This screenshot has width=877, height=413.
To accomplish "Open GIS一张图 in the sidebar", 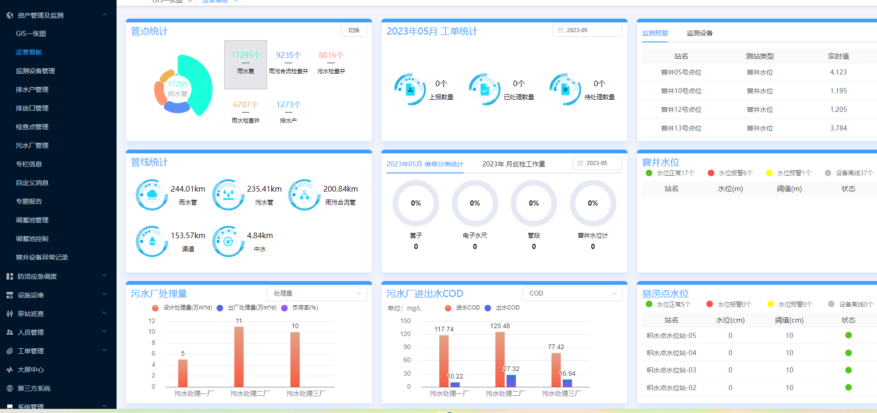I will [31, 34].
